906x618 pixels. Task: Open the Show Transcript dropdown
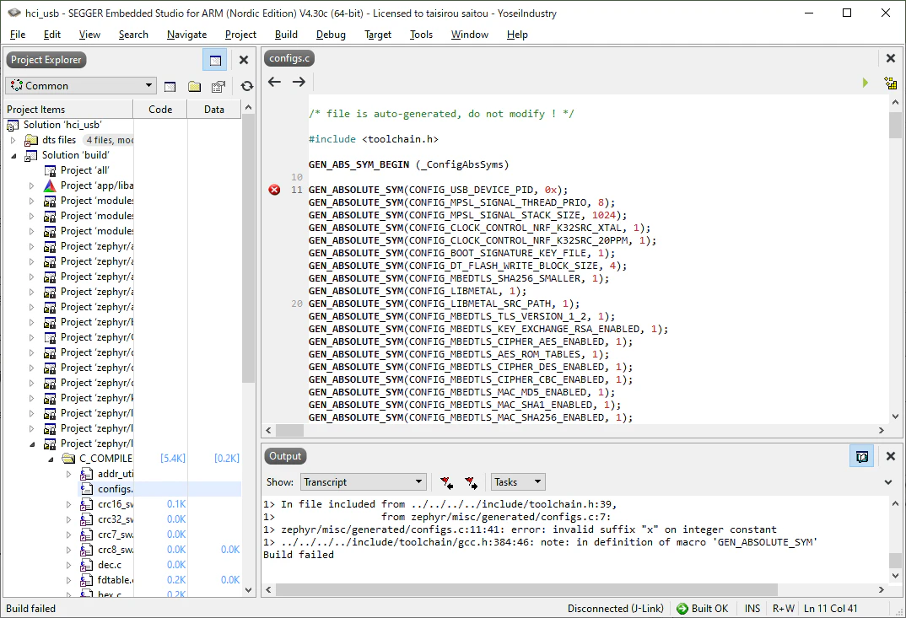coord(363,482)
